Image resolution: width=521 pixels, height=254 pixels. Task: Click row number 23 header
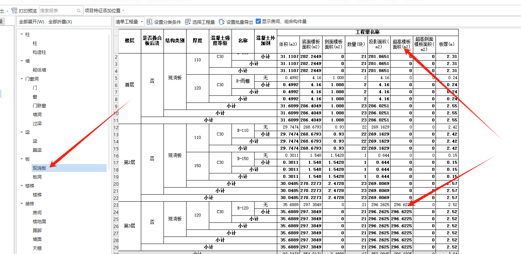coord(116,205)
